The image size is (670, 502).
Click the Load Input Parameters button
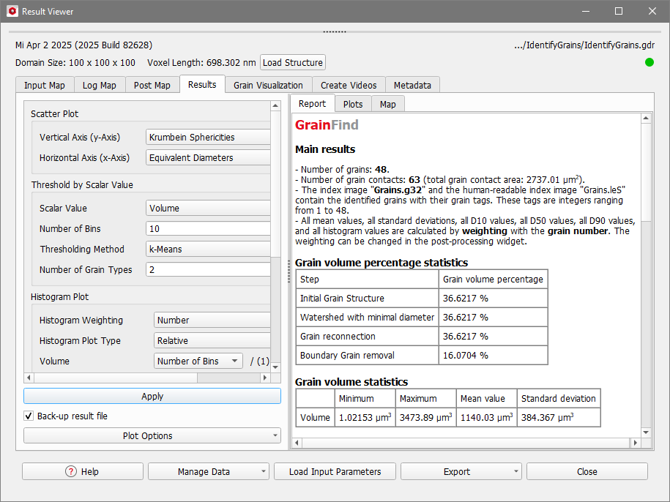point(335,471)
